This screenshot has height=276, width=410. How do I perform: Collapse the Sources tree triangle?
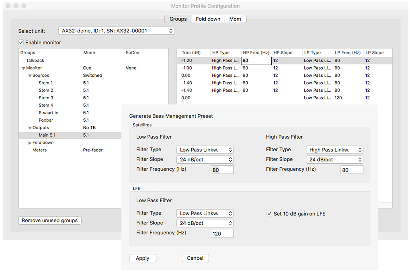coord(30,76)
